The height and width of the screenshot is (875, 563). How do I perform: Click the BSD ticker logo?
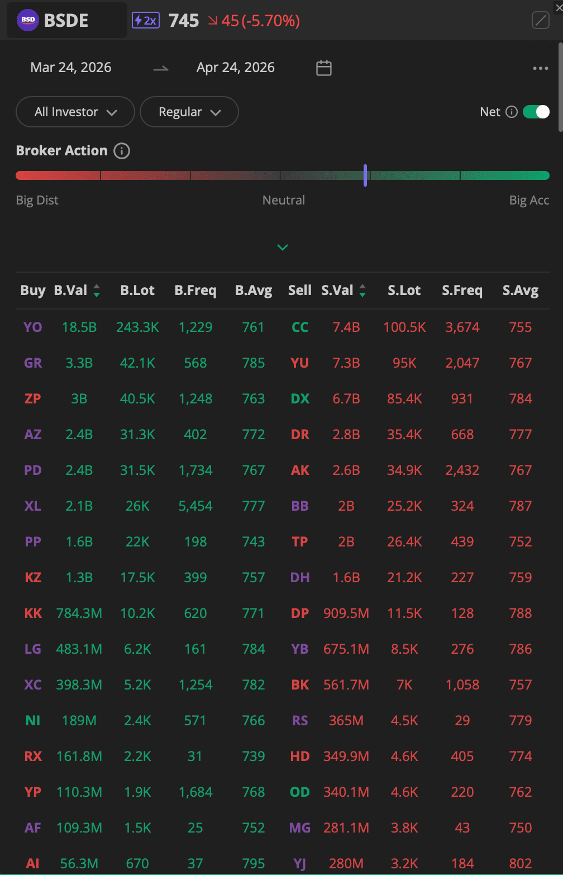point(27,20)
